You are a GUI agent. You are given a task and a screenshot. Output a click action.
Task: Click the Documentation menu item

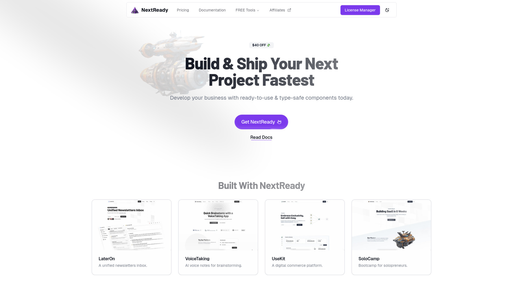click(212, 10)
